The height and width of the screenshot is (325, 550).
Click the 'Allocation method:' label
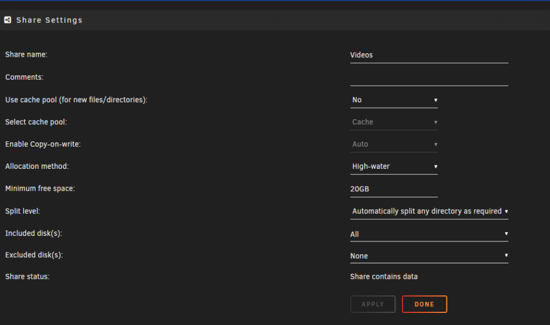coord(37,166)
